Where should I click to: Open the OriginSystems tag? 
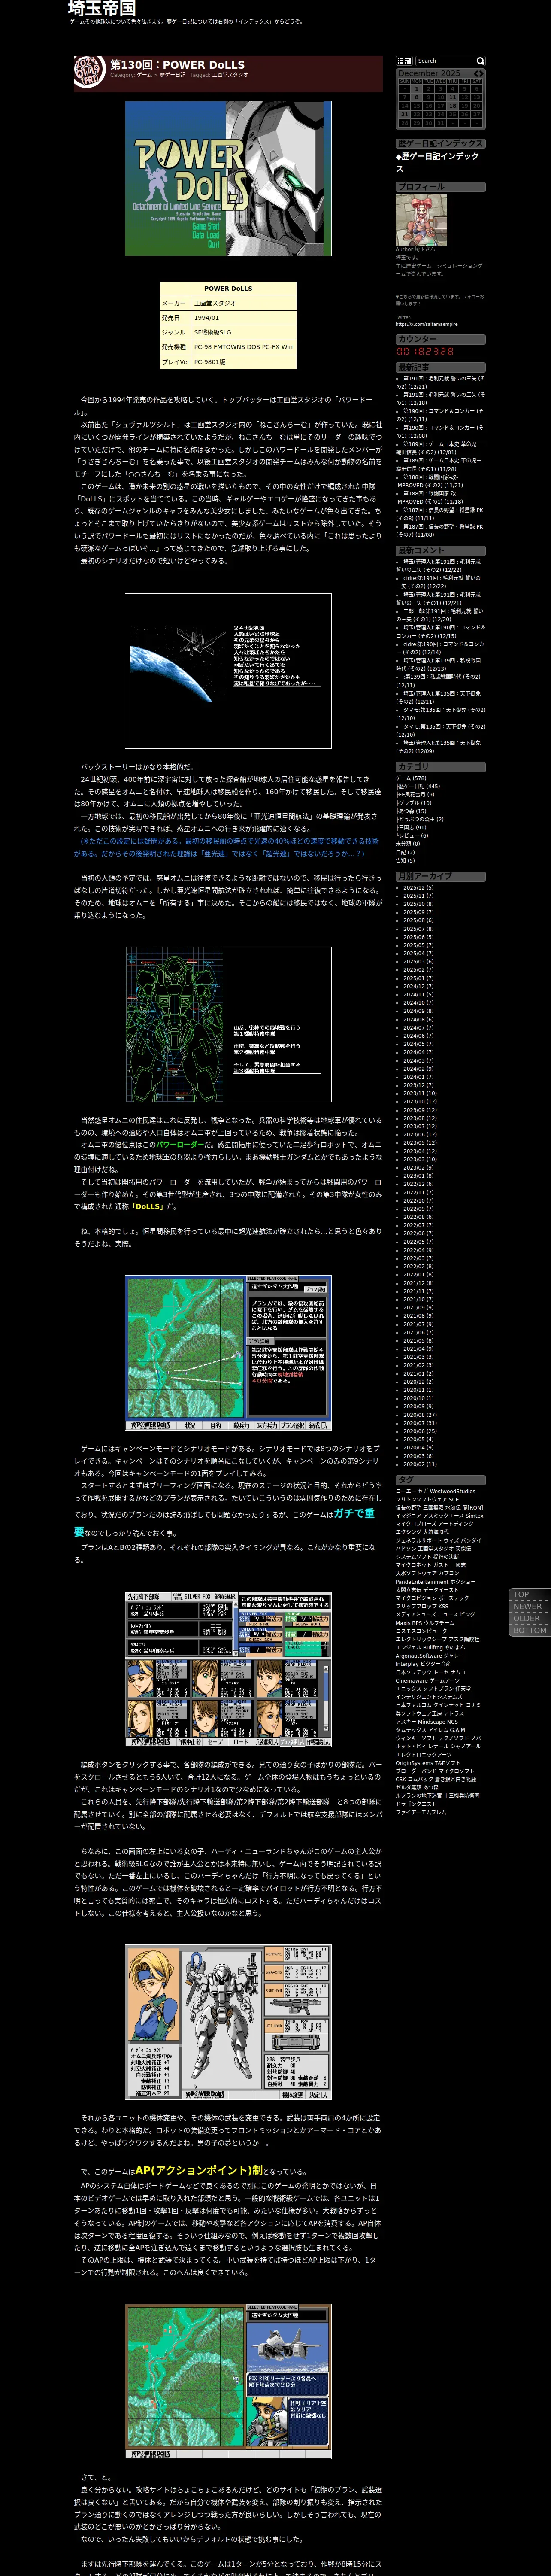(x=416, y=1762)
